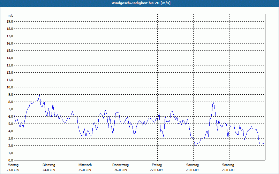
Task: Click the 27.03.09 date label
Action: 156,170
